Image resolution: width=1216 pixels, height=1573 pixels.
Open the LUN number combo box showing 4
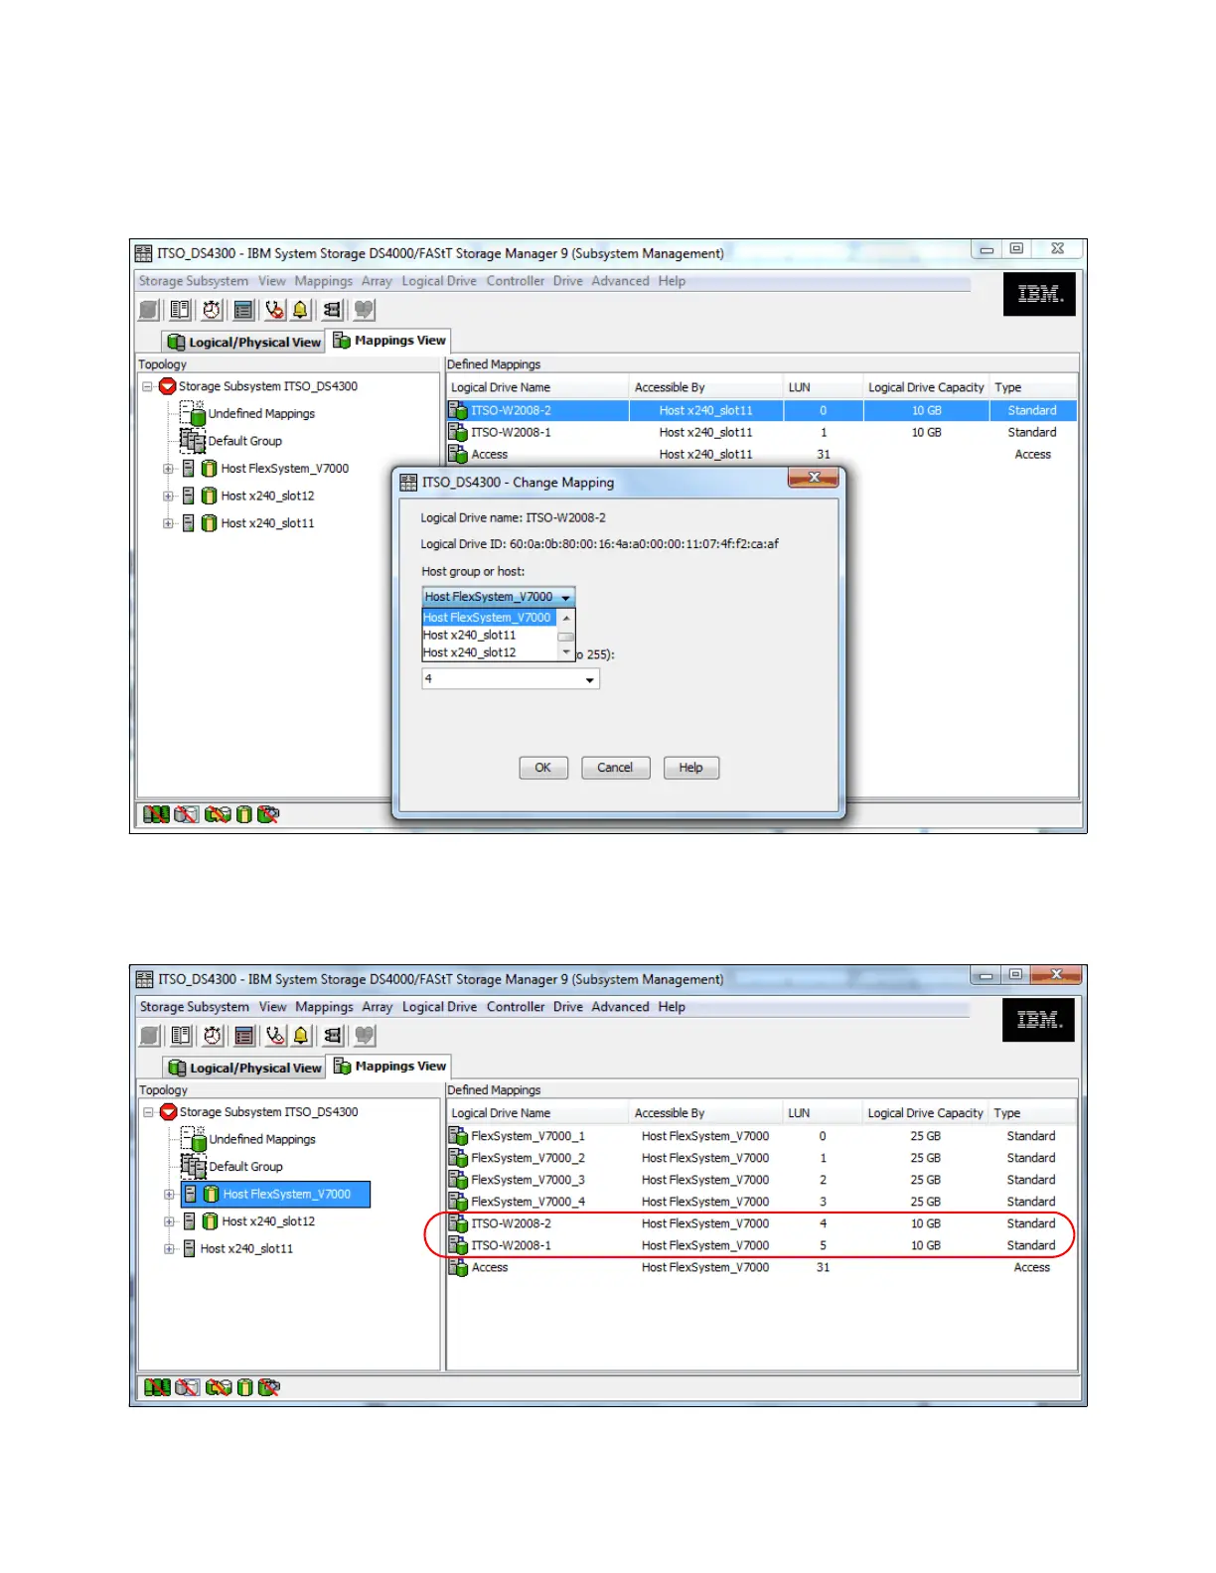(511, 679)
